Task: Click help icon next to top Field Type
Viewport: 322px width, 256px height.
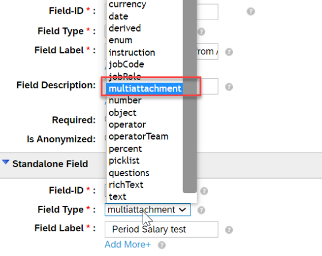Action: tap(201, 32)
